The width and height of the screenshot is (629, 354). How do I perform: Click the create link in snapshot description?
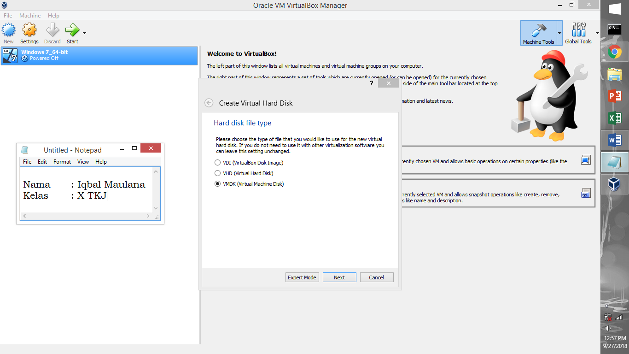pos(531,195)
